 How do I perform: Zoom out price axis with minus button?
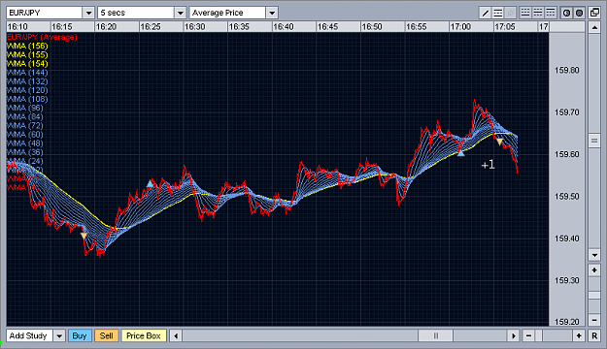pyautogui.click(x=594, y=320)
